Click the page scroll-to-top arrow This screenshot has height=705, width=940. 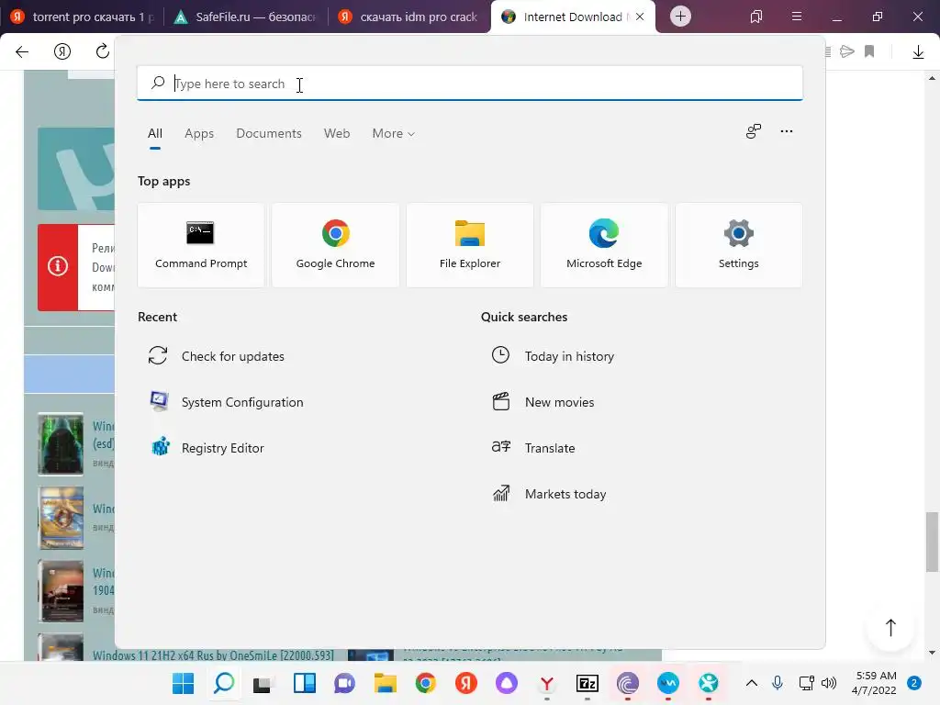click(890, 627)
